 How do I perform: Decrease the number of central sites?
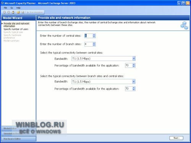[x=94, y=37]
